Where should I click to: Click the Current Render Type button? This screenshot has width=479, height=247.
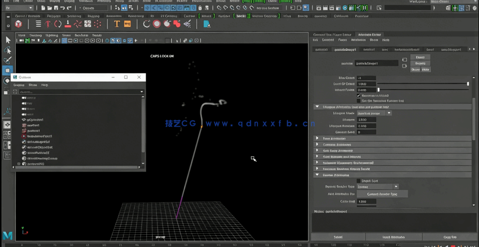382,194
